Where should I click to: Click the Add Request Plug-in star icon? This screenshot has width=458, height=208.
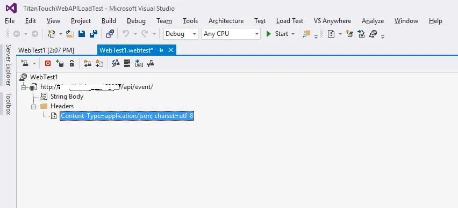(99, 63)
